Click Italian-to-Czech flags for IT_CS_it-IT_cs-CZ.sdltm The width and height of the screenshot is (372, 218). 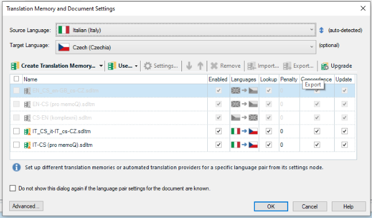coord(245,131)
